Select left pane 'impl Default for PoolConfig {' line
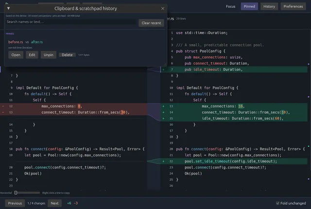The image size is (311, 209). click(x=47, y=88)
